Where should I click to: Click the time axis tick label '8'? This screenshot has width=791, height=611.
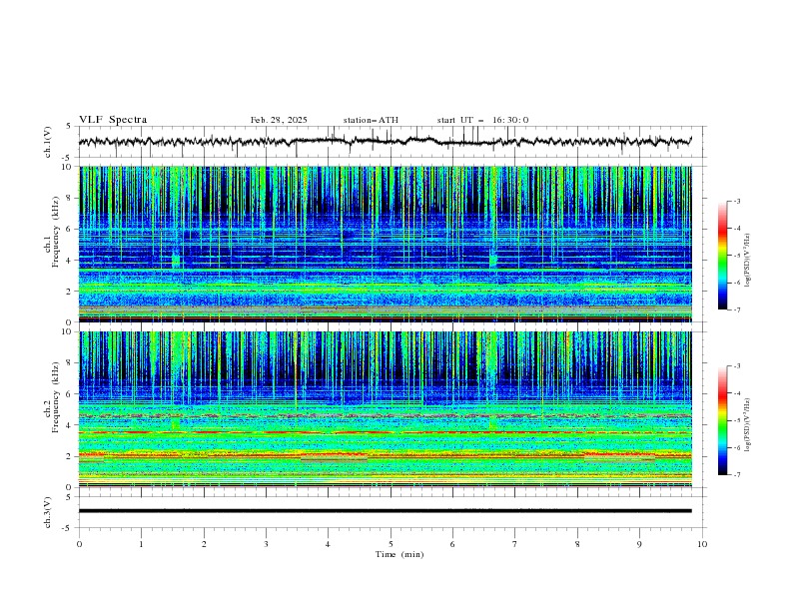[x=577, y=544]
